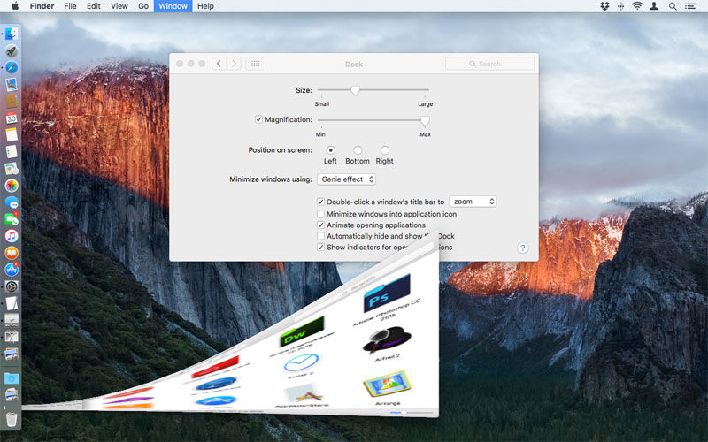Open Dock preferences help question mark
The height and width of the screenshot is (442, 708).
click(x=522, y=248)
